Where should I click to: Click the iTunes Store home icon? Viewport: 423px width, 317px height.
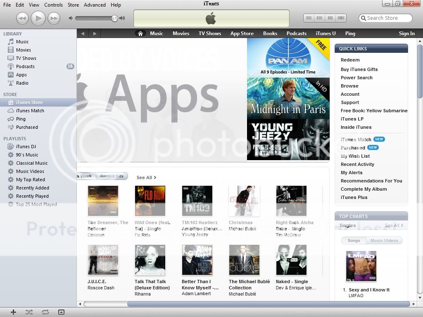pyautogui.click(x=140, y=33)
